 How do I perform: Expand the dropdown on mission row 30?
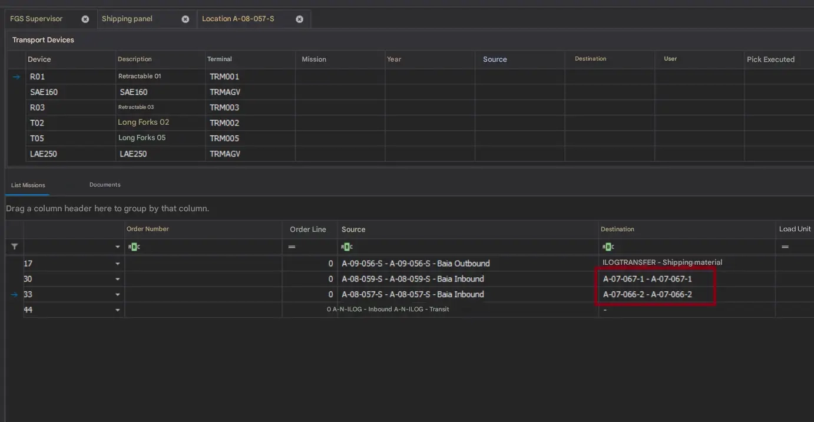117,278
